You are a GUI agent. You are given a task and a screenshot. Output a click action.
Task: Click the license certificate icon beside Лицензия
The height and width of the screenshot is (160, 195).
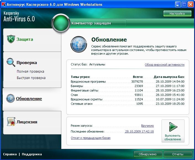(x=11, y=122)
